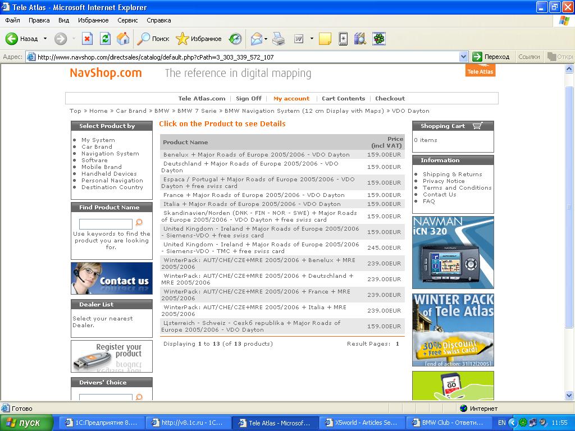The width and height of the screenshot is (575, 431).
Task: Click the Research books toolbar icon
Action: [360, 39]
